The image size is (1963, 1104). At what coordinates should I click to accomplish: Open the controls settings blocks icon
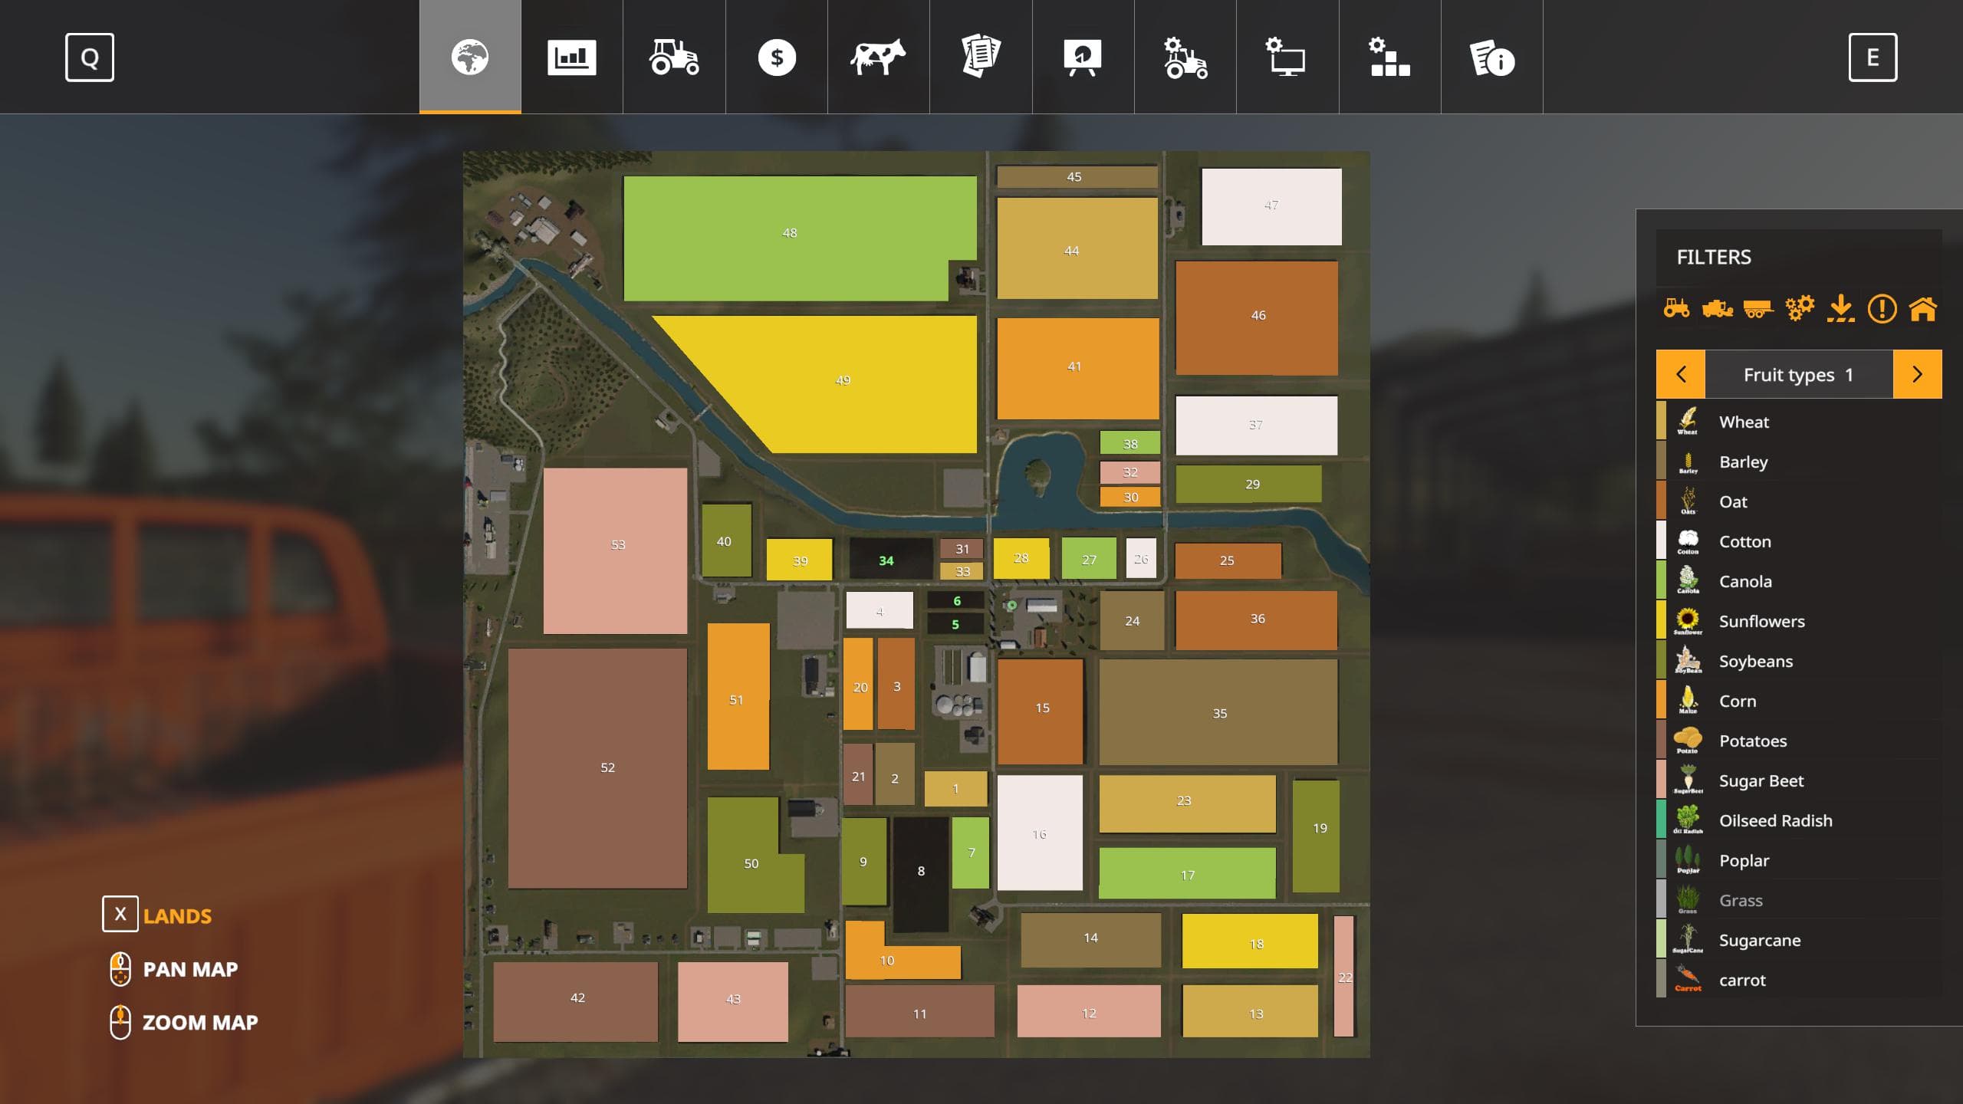point(1389,57)
